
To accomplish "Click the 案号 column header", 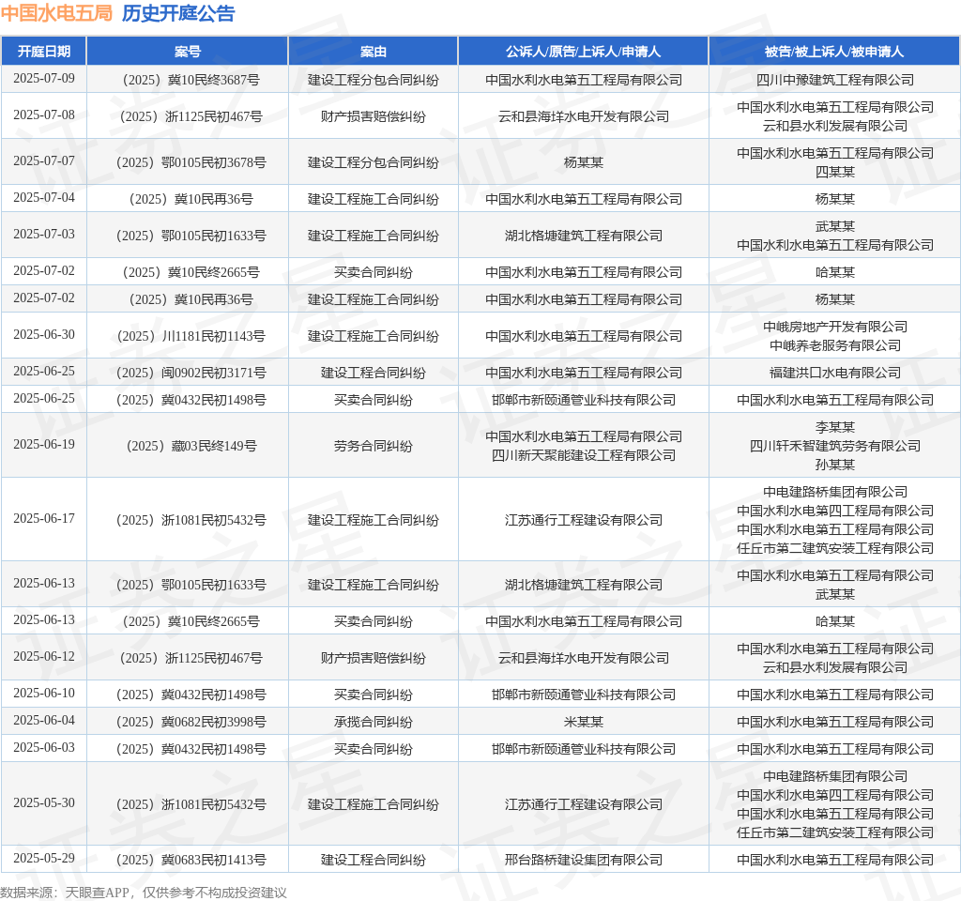I will coord(187,52).
